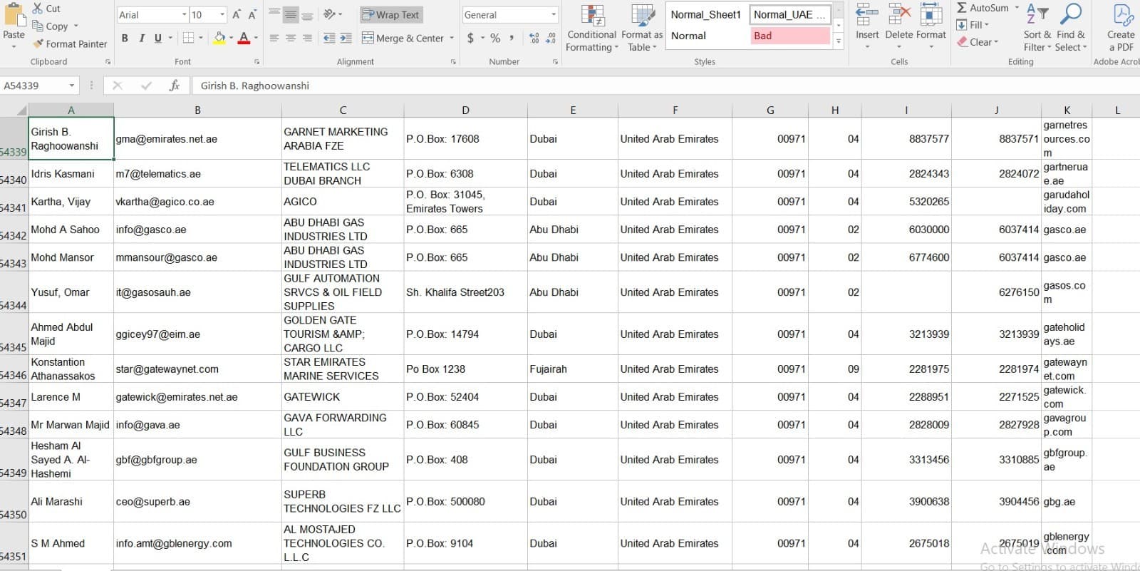1140x571 pixels.
Task: Open the AutoSum dropdown arrow
Action: [x=1017, y=8]
